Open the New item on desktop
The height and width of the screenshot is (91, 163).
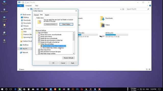(x=4, y=41)
